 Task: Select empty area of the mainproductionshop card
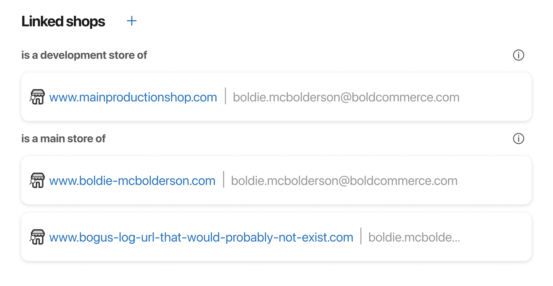click(494, 97)
